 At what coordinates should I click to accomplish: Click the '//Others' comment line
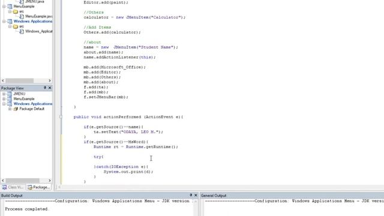tap(94, 12)
